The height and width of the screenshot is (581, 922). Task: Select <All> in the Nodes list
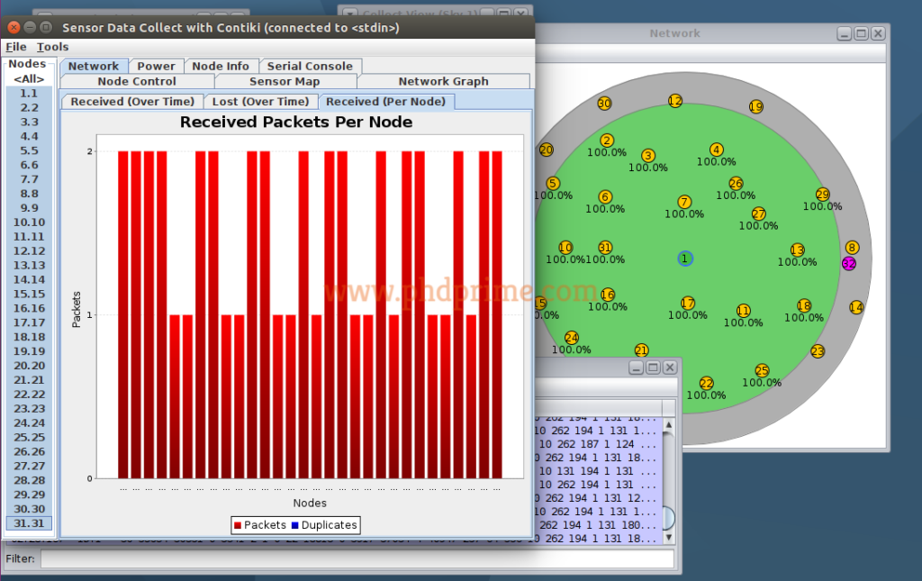(x=28, y=78)
